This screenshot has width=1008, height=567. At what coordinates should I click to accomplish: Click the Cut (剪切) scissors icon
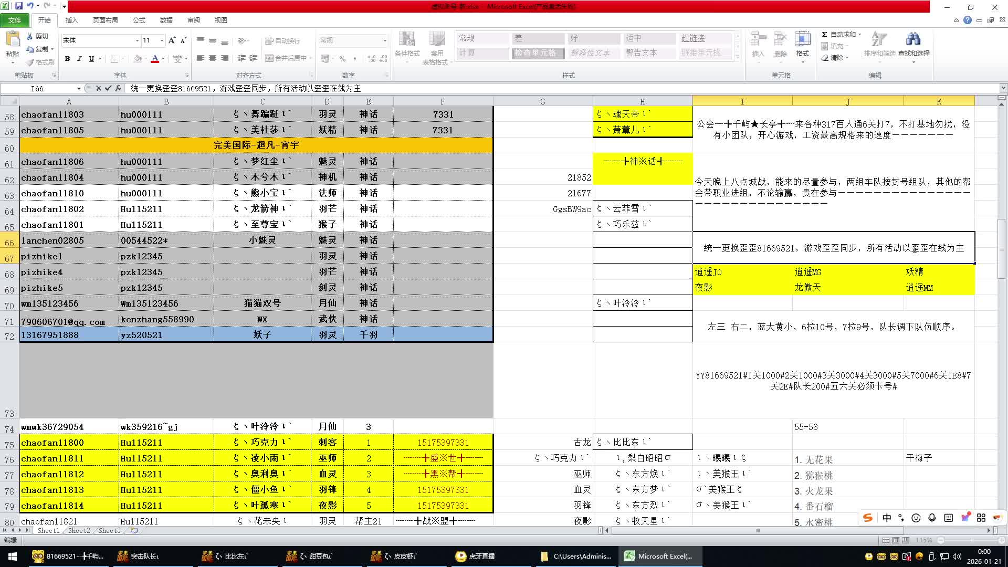[30, 36]
